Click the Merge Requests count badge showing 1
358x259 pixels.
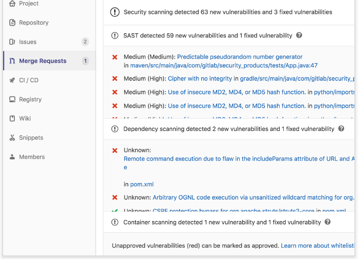86,61
